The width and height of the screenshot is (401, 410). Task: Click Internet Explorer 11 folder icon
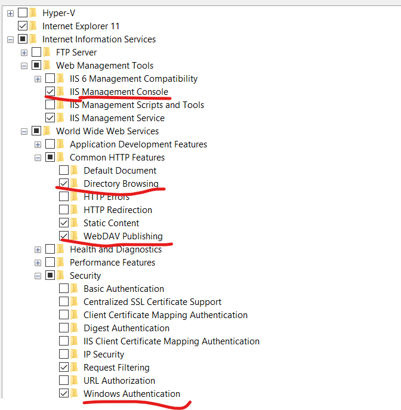tap(33, 26)
